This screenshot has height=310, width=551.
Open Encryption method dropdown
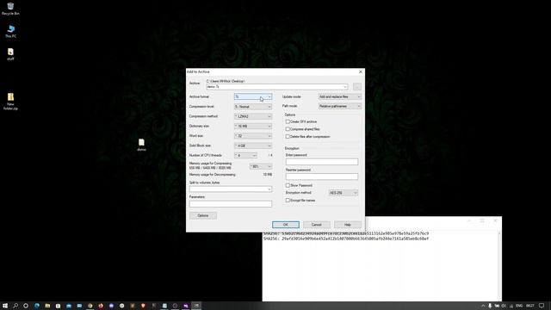(x=343, y=193)
